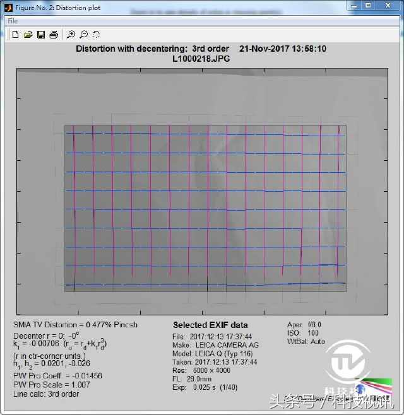Enable the Rotate 3D tool
The image size is (404, 415).
[x=96, y=35]
